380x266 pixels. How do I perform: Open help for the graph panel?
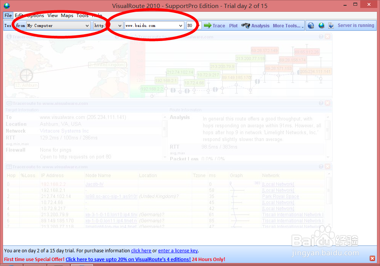click(321, 36)
